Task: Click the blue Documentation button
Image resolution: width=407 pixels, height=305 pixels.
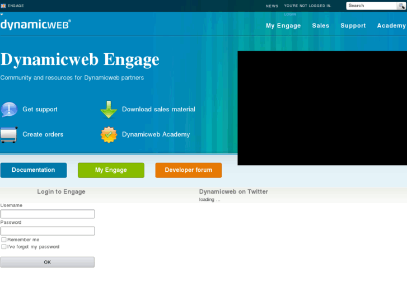Action: click(34, 170)
